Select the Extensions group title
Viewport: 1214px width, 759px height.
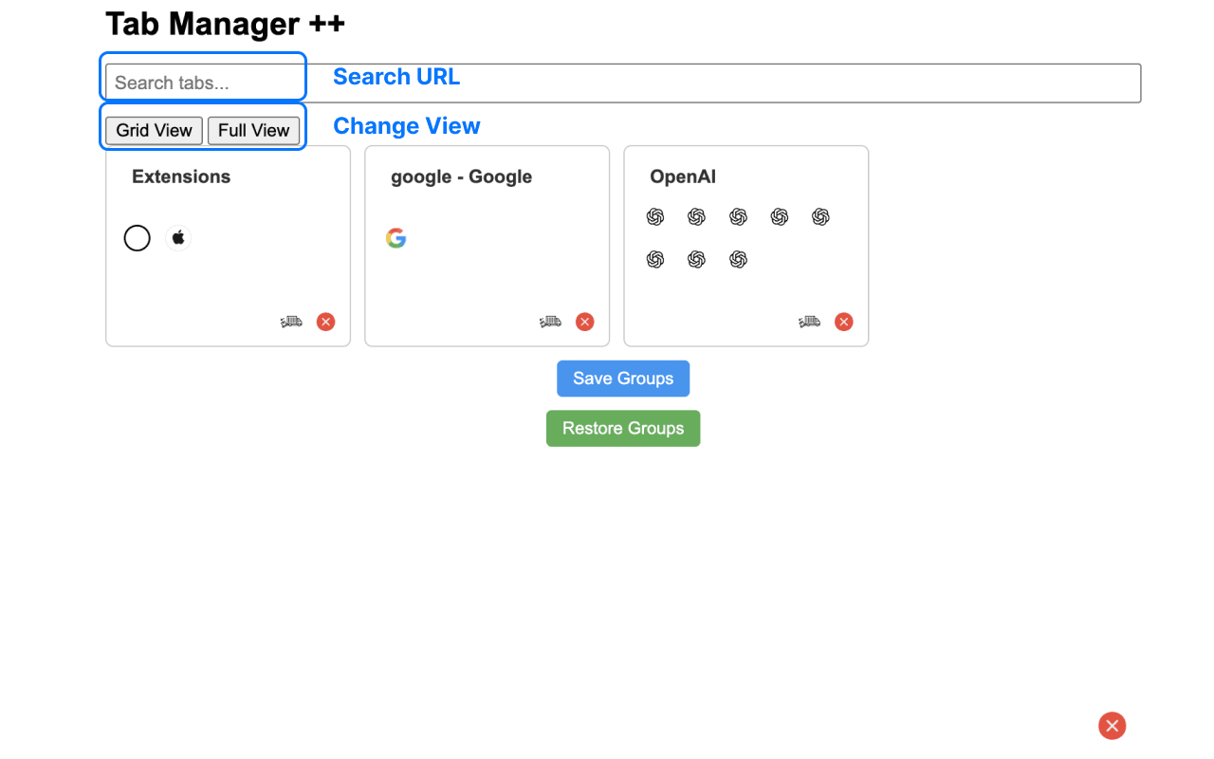click(x=181, y=176)
